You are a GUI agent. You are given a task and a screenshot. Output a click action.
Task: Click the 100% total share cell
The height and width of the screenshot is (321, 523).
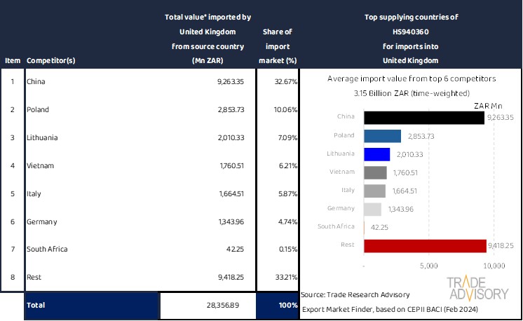(x=278, y=306)
